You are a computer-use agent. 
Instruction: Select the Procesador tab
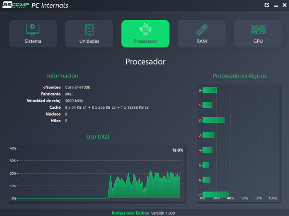pyautogui.click(x=145, y=34)
